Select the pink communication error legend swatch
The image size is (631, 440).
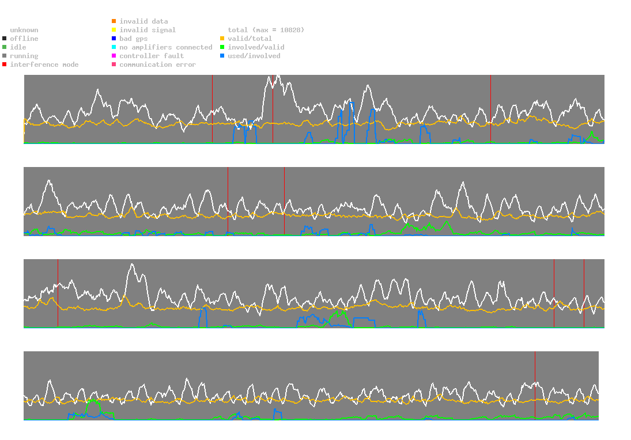114,65
